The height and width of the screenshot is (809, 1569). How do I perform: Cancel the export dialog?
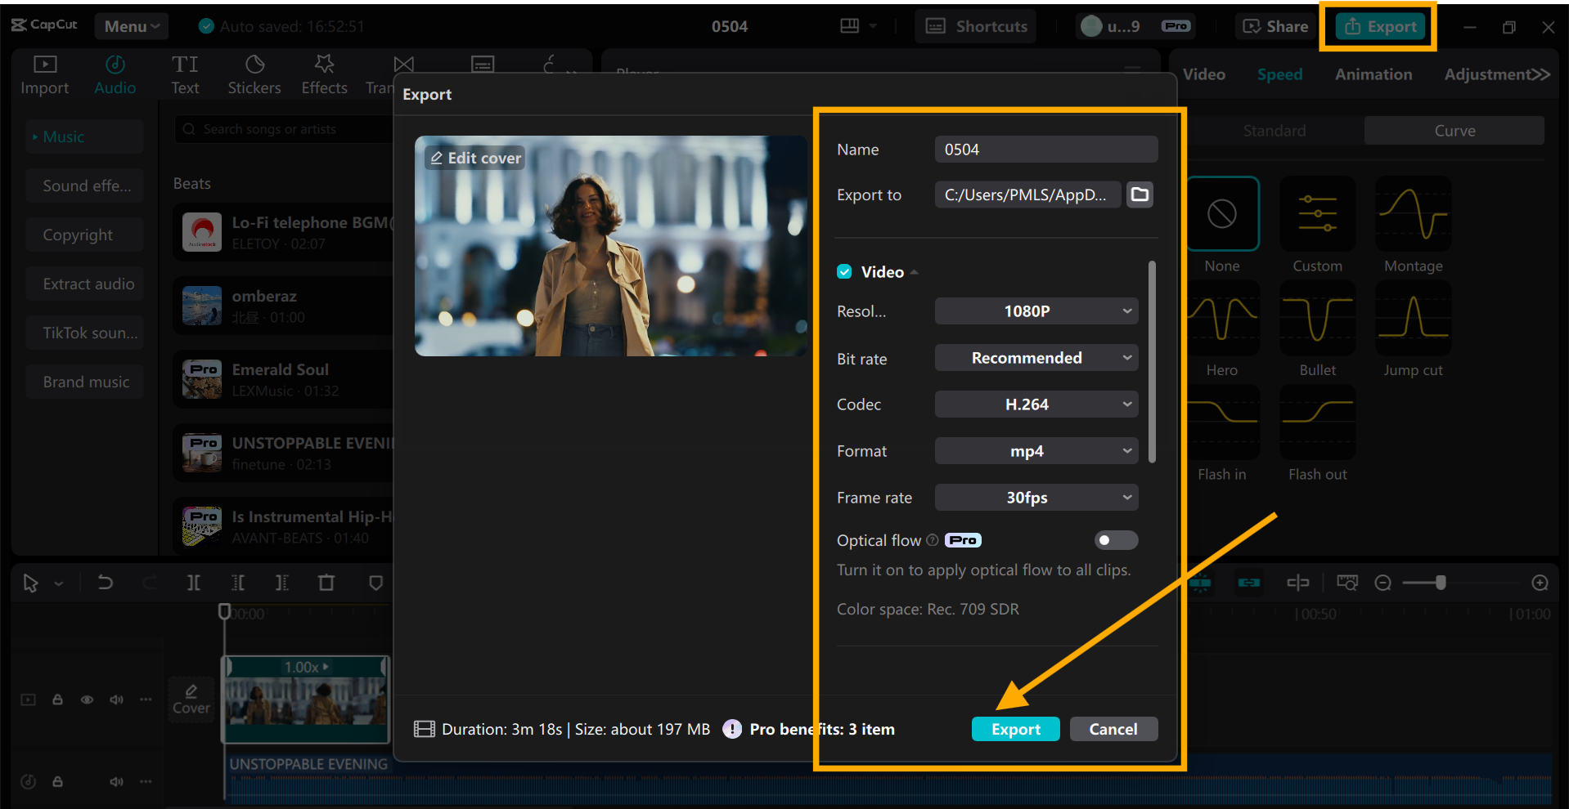click(1113, 729)
